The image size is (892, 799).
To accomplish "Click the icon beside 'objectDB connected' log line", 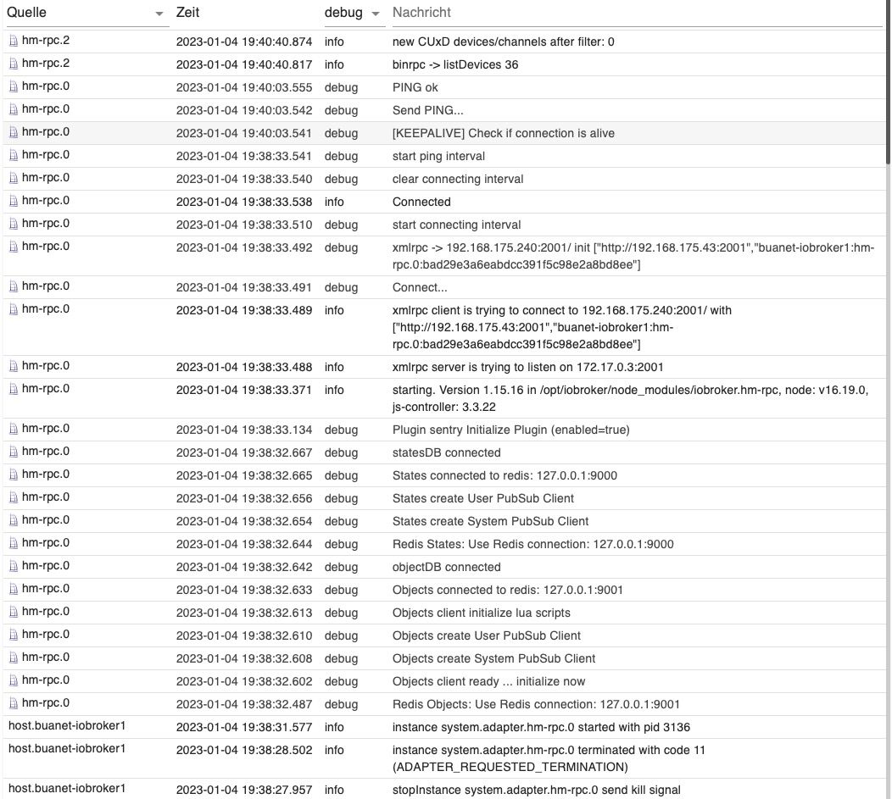I will (13, 566).
